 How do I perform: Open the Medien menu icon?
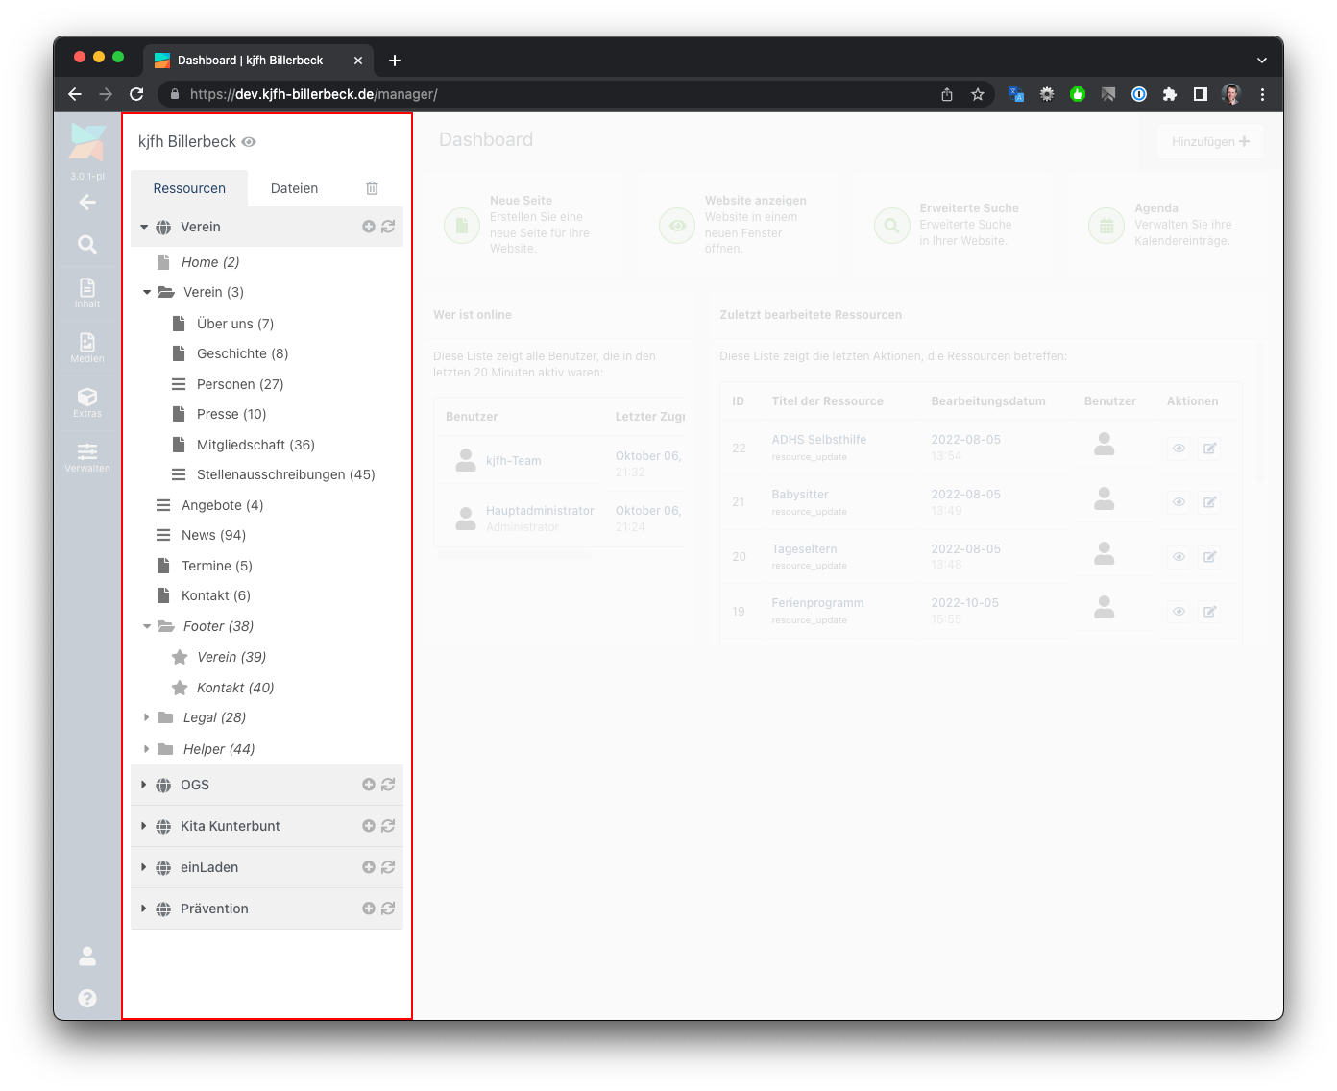tap(87, 347)
